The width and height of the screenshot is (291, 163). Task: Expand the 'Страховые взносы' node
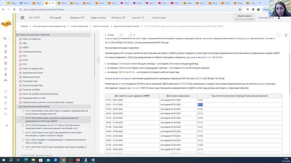20,52
